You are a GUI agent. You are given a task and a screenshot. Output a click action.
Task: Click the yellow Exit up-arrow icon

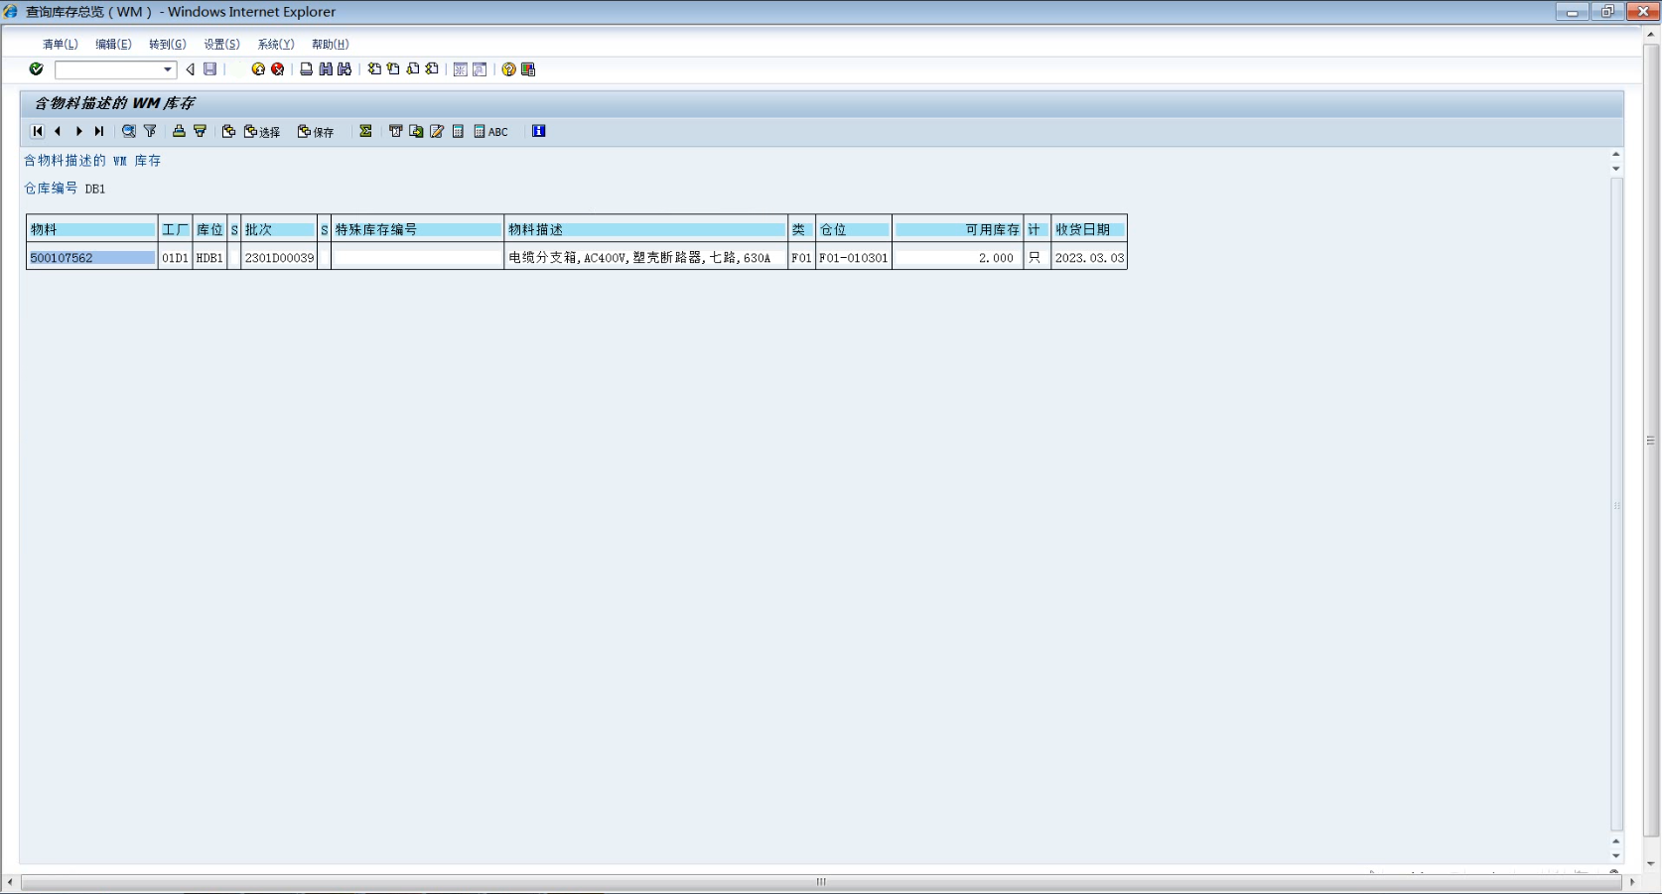tap(258, 69)
